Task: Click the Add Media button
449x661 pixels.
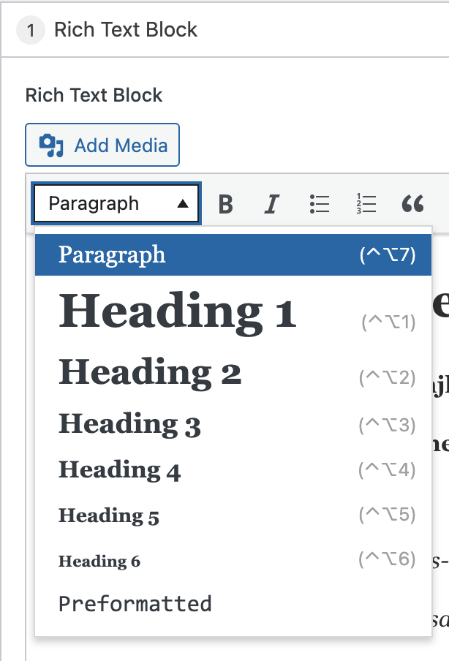Action: [102, 146]
